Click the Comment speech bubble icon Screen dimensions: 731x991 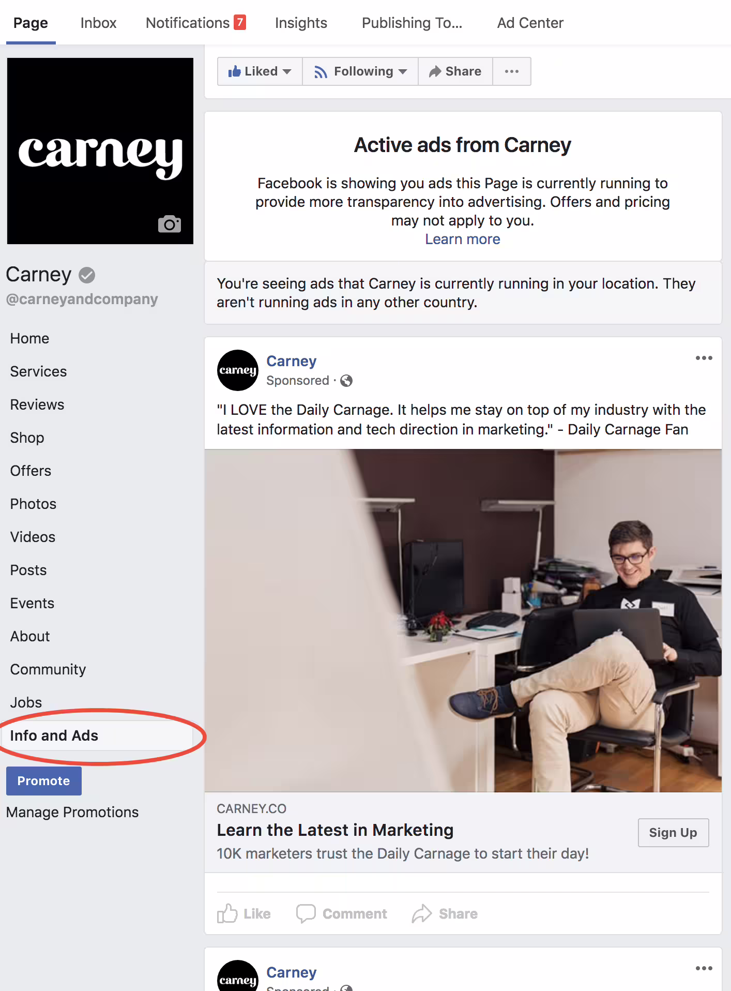pos(306,913)
